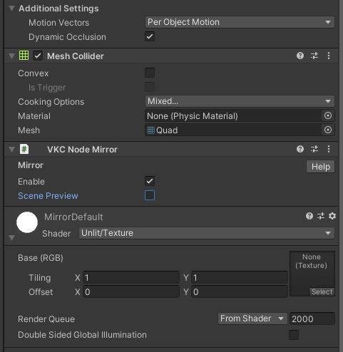Viewport: 343px width, 352px height.
Task: Click the VKC Node Mirror script icon
Action: (24, 149)
